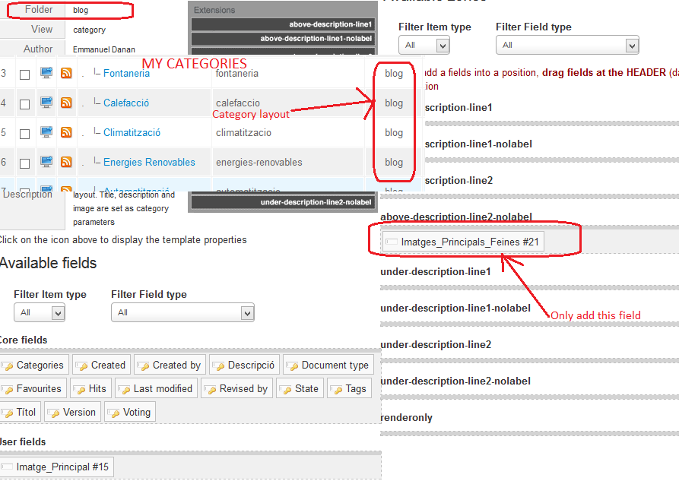Click the key icon on Voting field
Image resolution: width=679 pixels, height=481 pixels.
point(114,413)
